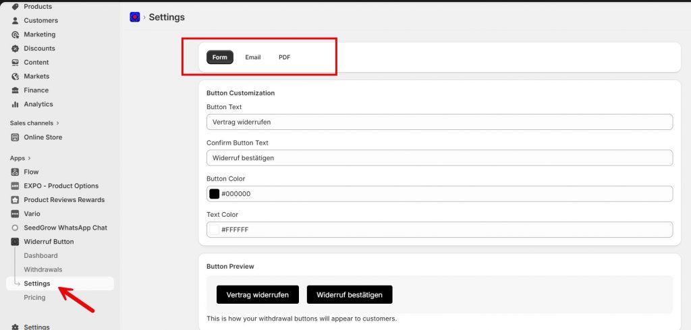Click the app logo beside Settings heading
This screenshot has width=691, height=330.
point(134,17)
